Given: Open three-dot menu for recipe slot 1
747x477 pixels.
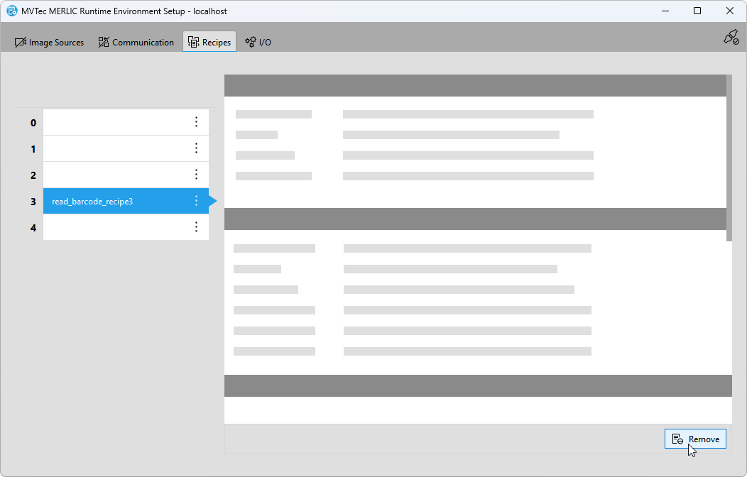Looking at the screenshot, I should coord(197,148).
